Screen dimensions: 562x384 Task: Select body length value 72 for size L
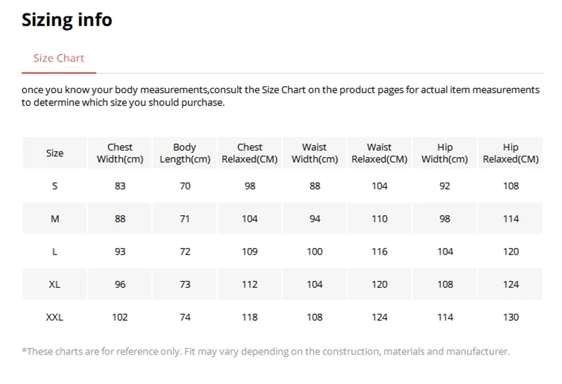coord(185,251)
